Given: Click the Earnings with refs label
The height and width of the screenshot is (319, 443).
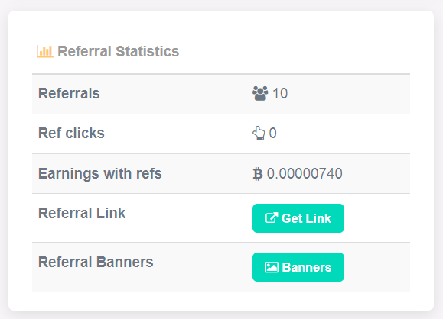Looking at the screenshot, I should (x=99, y=173).
